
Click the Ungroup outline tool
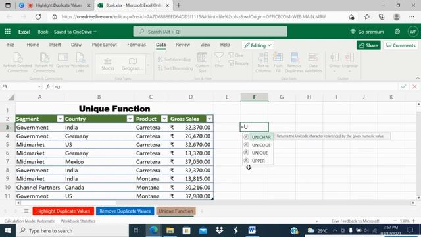[349, 63]
